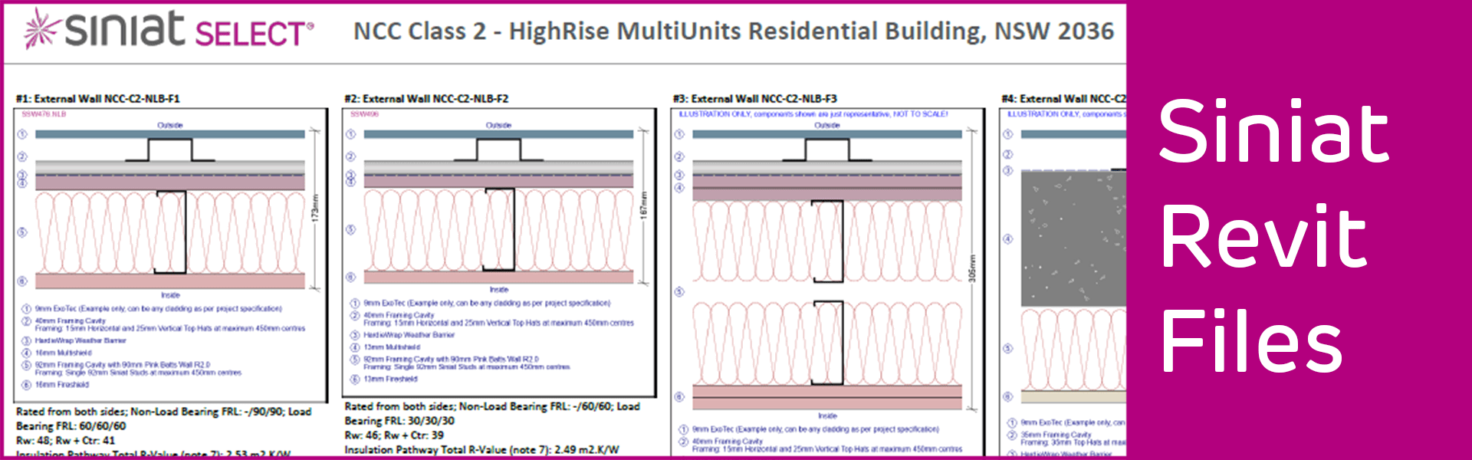This screenshot has width=1472, height=460.
Task: Click "HardieWrap Weather Barrier" legend row in wall #1
Action: [74, 340]
